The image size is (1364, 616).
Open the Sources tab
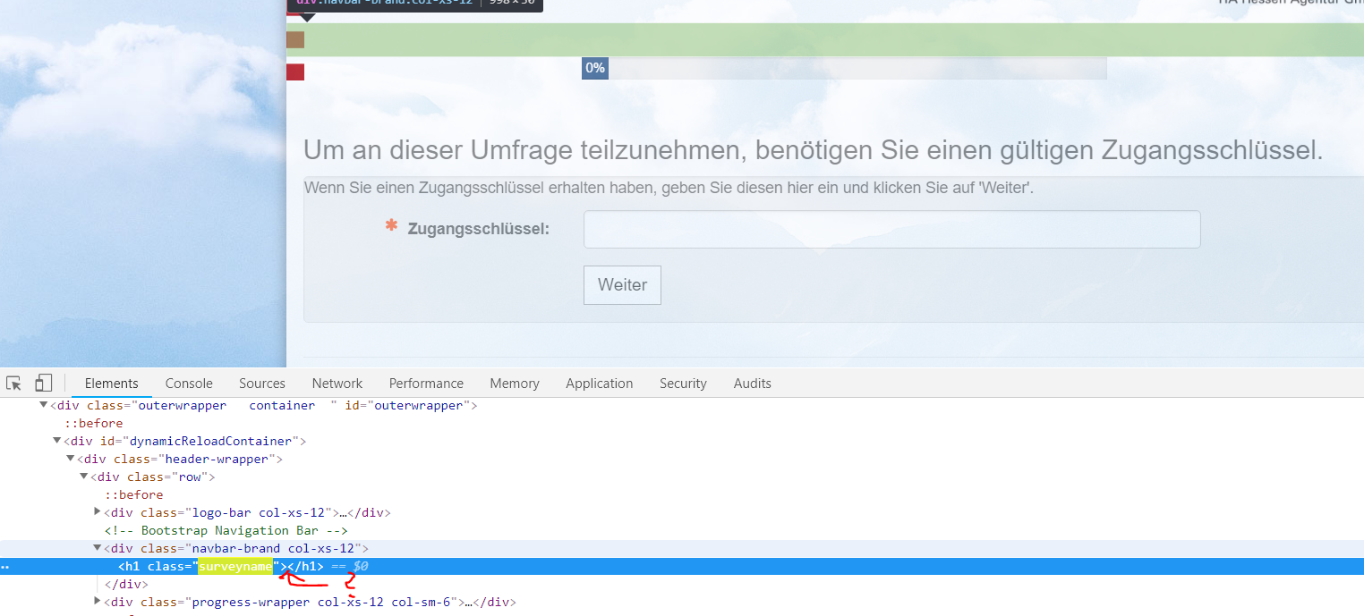[x=262, y=383]
